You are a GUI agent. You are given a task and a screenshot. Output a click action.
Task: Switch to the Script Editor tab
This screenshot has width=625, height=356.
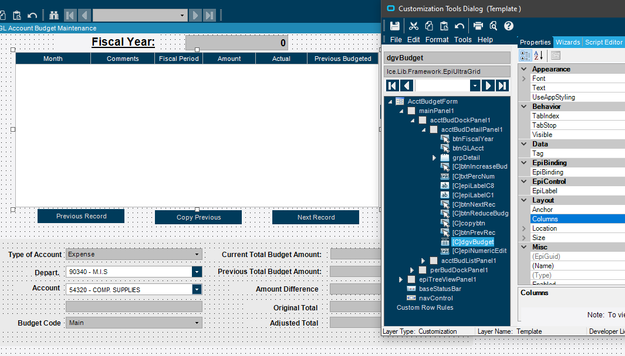(x=603, y=42)
